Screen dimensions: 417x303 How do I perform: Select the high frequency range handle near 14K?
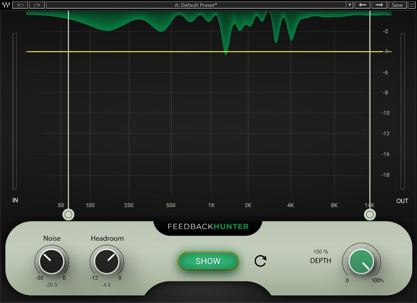(x=370, y=215)
